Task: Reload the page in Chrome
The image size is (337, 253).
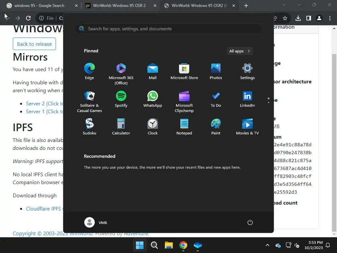Action: click(28, 18)
